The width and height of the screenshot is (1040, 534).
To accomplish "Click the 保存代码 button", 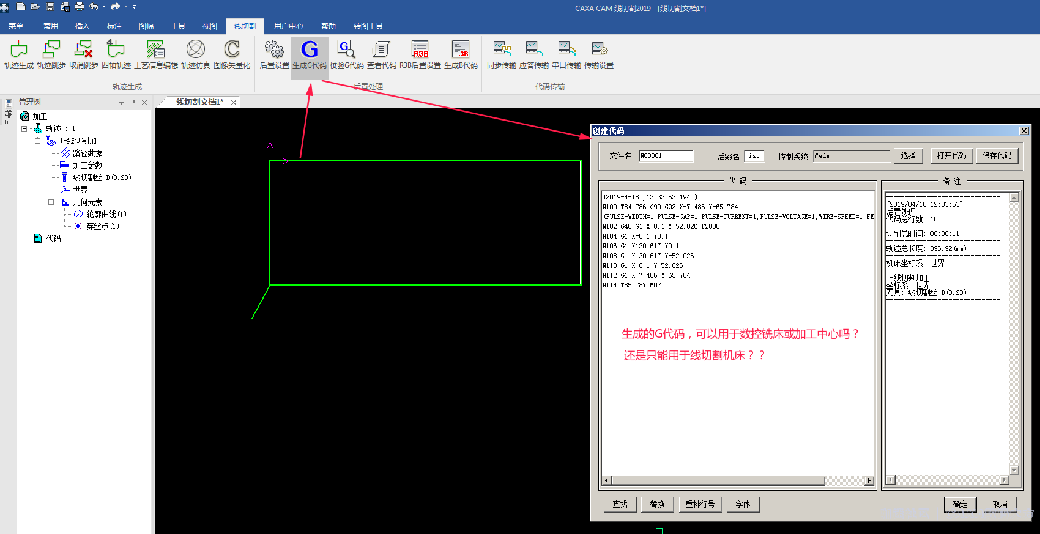I will click(x=997, y=155).
